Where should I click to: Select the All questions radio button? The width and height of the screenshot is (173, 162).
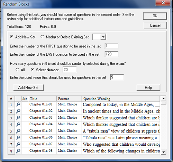17,70
